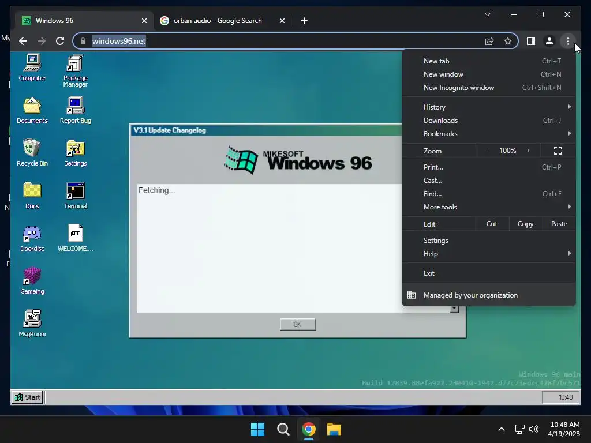Image resolution: width=591 pixels, height=443 pixels.
Task: Select New window menu item
Action: [x=488, y=74]
